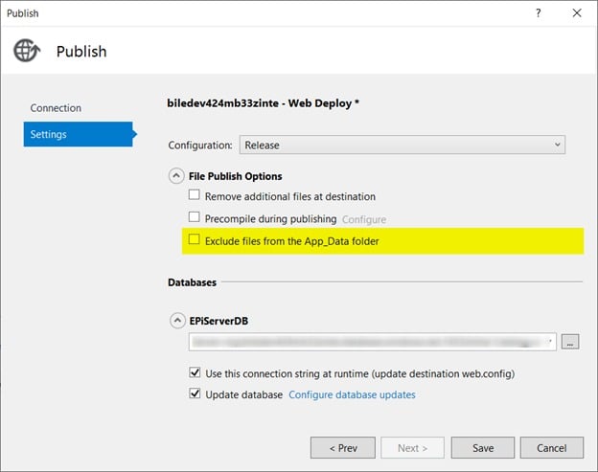
Task: Open Configure database updates link
Action: click(352, 394)
